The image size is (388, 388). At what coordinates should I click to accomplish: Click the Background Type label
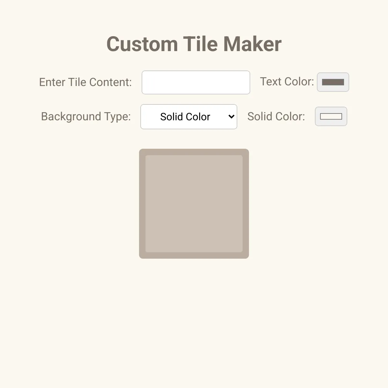click(86, 117)
